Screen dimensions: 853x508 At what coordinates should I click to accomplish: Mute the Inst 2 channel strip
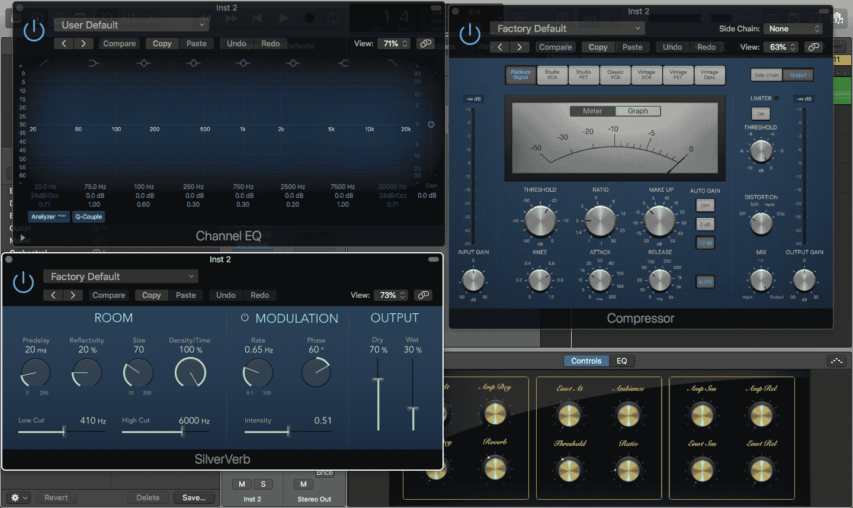[x=242, y=484]
